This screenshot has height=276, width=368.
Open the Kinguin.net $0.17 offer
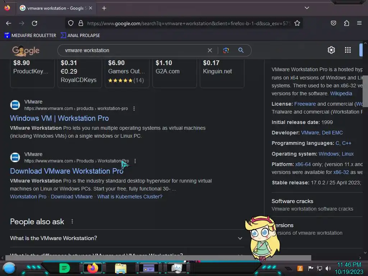coord(222,73)
